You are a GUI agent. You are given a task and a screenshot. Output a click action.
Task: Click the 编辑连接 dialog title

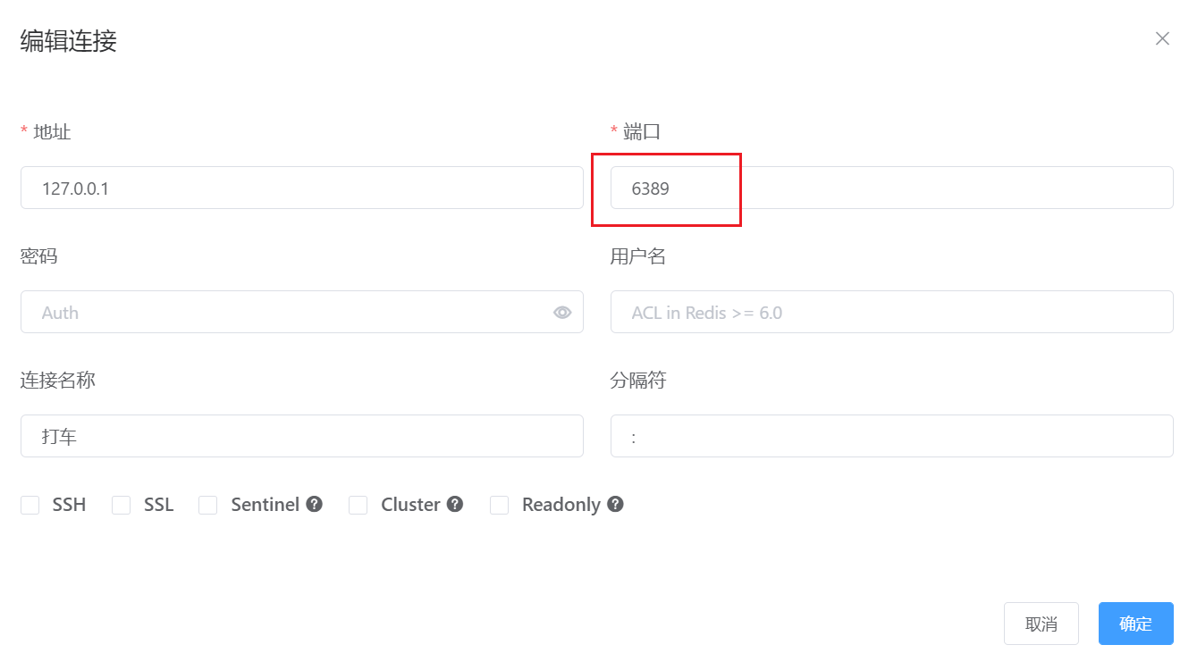(69, 41)
